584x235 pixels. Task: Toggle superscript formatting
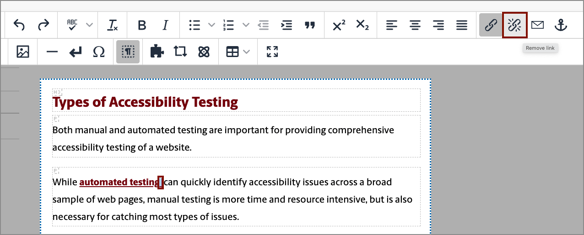point(339,25)
